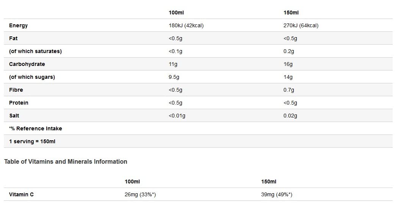Viewport: 398px width, 205px height.
Task: Click the (of which sugars) label
Action: pos(32,77)
